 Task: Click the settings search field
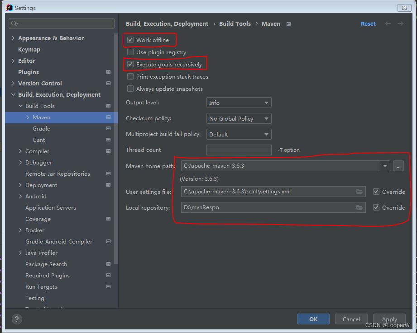coord(62,23)
